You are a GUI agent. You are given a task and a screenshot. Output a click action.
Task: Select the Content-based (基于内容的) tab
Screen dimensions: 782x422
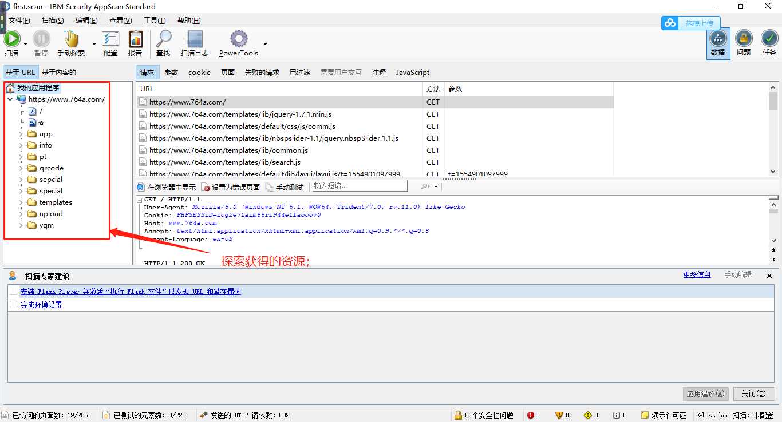(x=58, y=73)
